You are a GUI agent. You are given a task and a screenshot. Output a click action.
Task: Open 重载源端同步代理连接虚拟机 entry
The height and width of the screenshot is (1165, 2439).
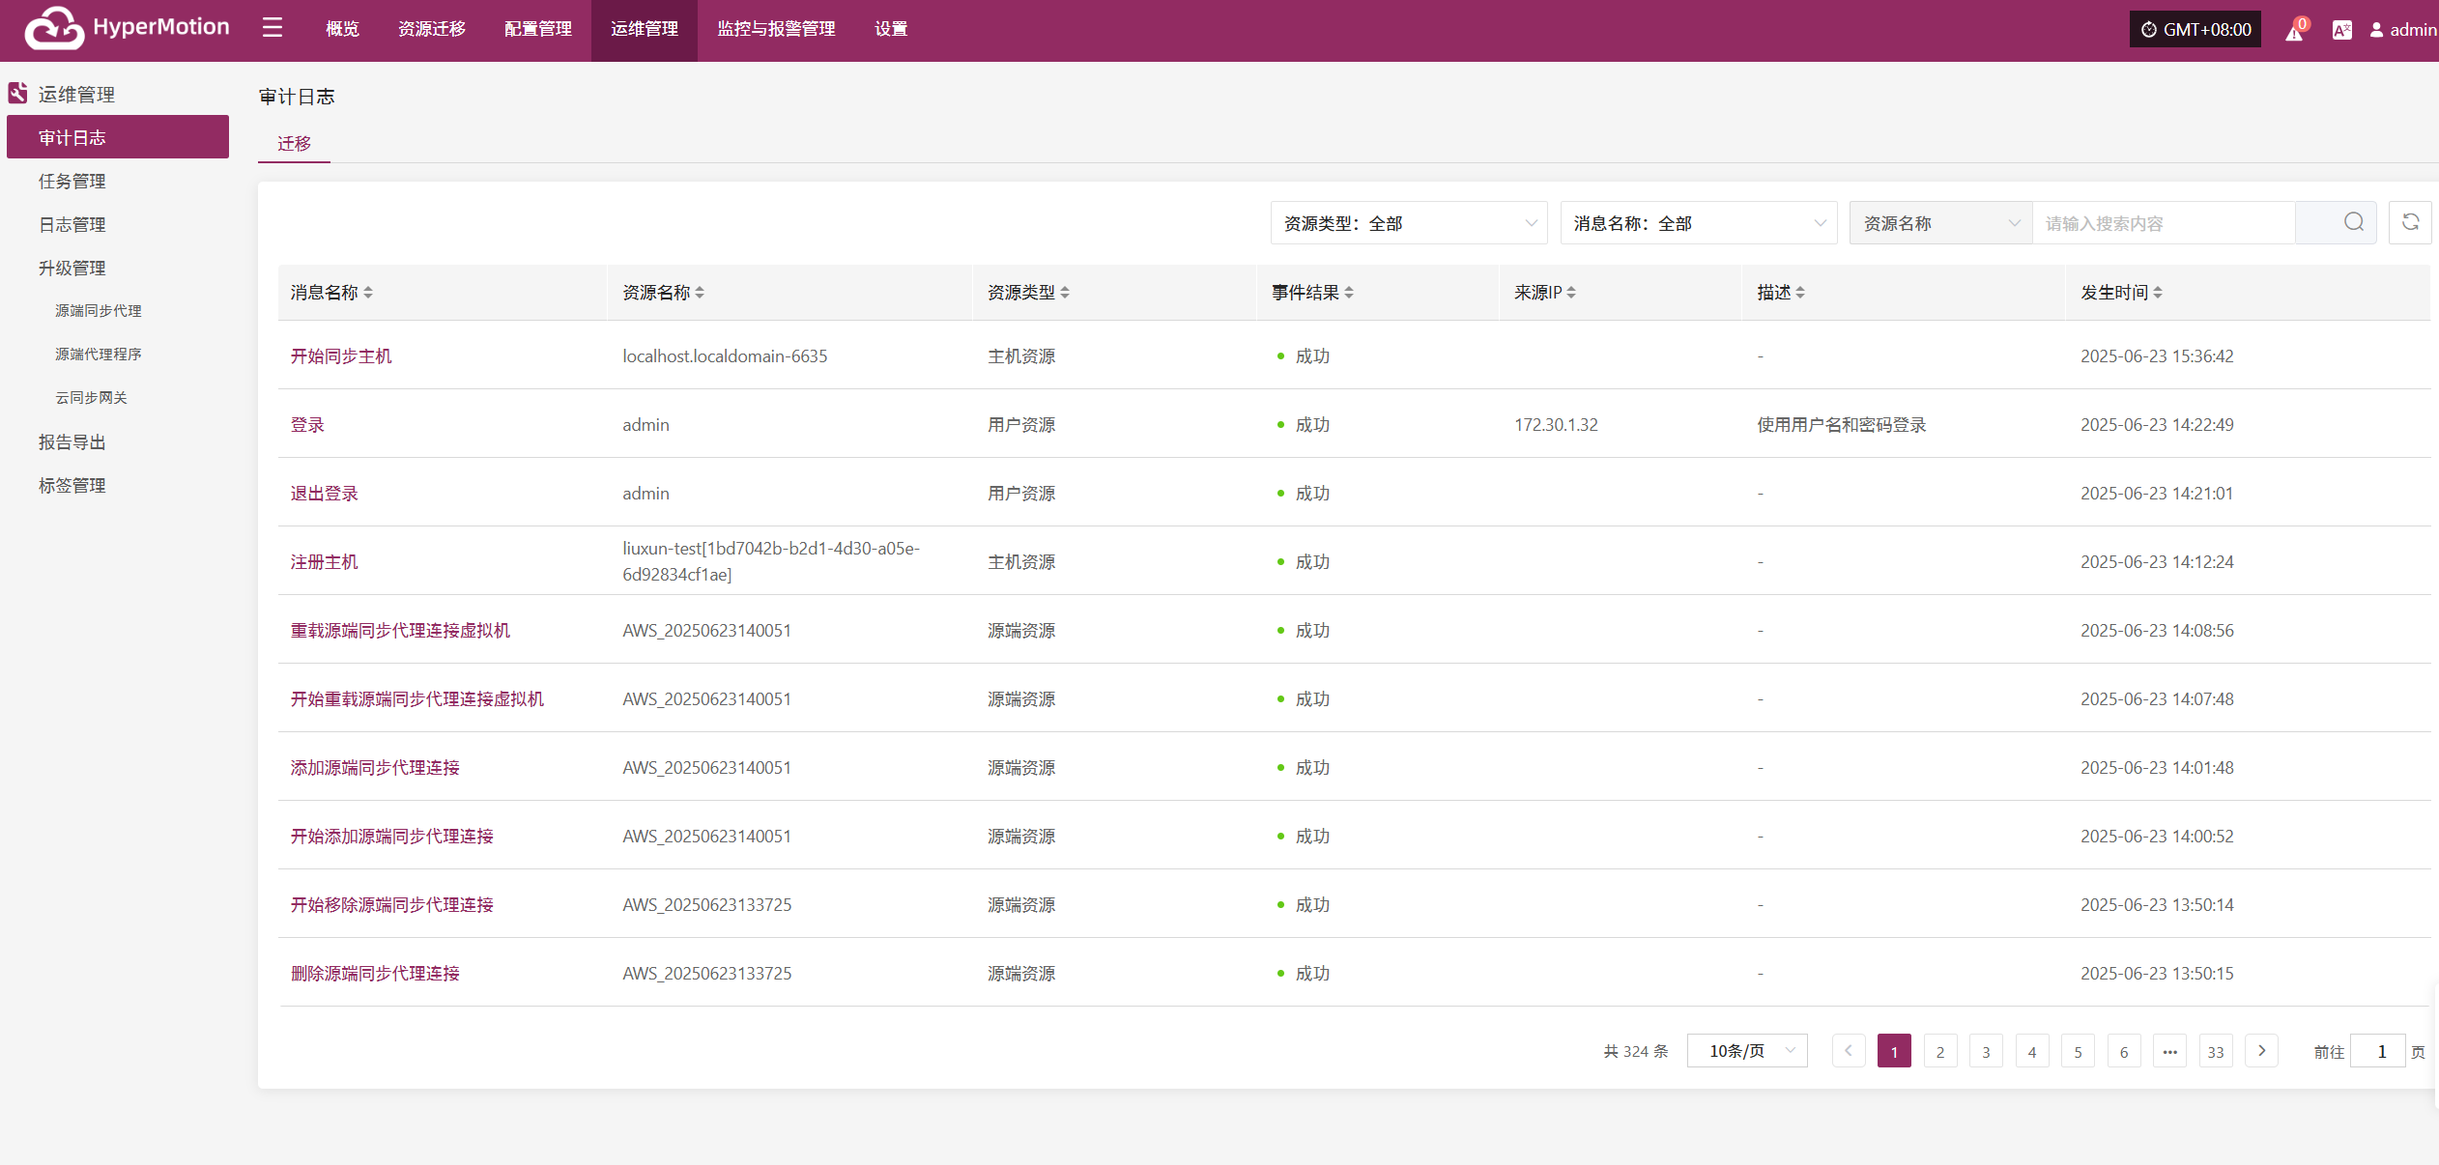coord(400,630)
